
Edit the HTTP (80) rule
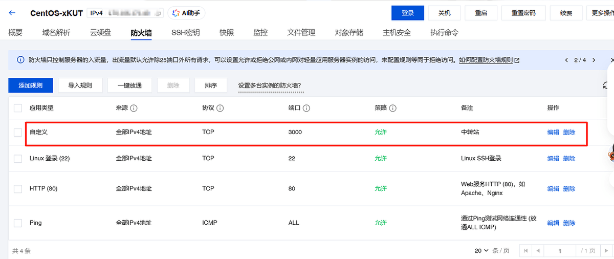coord(553,188)
